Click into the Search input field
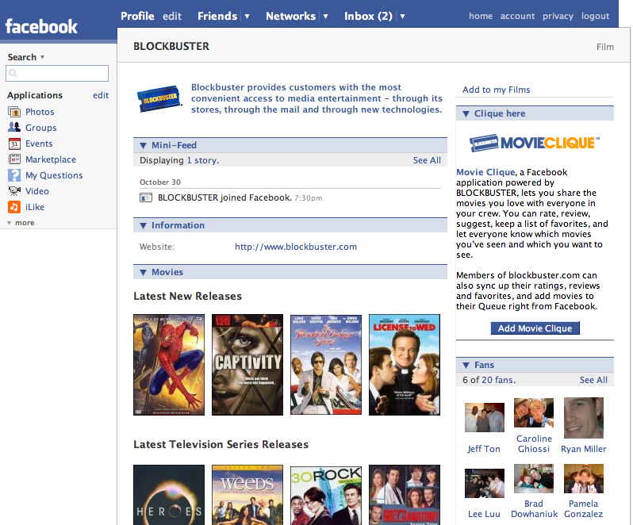Screen dimensions: 633x525 57,74
